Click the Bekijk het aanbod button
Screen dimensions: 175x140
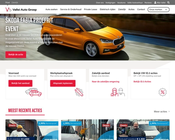click(x=20, y=83)
